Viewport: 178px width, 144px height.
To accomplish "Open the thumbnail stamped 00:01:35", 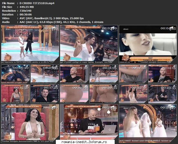I will [30, 44].
